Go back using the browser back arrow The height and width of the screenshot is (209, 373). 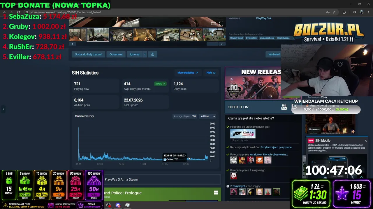point(4,12)
